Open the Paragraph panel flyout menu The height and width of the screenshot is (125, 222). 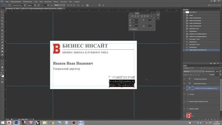[x=154, y=13]
